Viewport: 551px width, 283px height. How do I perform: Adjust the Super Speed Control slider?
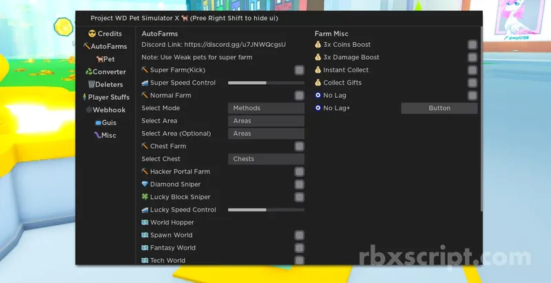click(266, 83)
